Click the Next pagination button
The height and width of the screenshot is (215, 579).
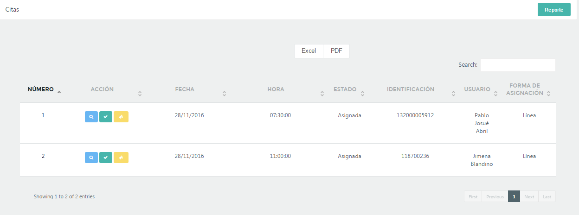[529, 196]
